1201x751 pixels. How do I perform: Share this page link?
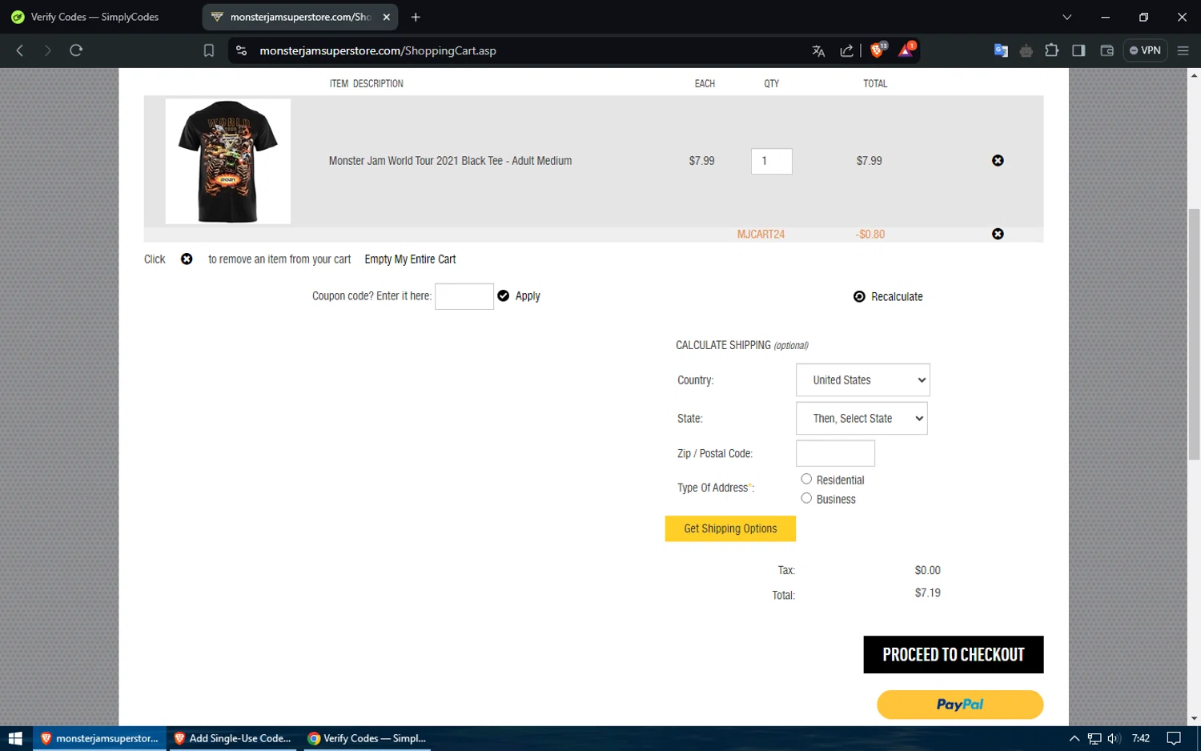click(x=846, y=50)
